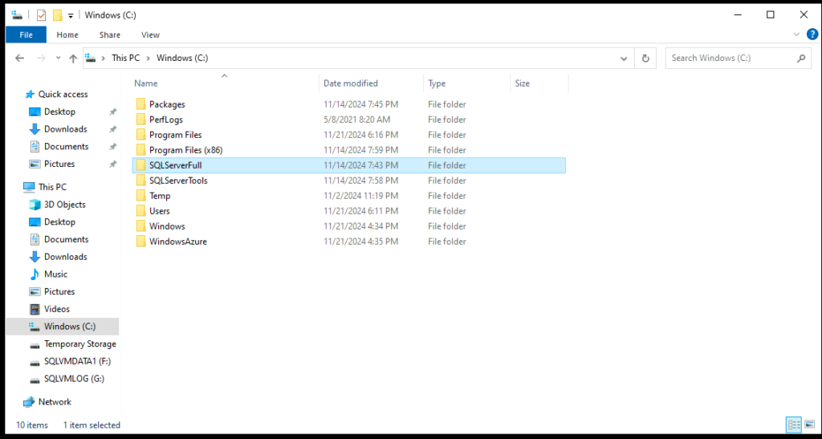Screen dimensions: 822x439
Task: Click Temp date 11/2/2024 11:19 PM
Action: coord(360,195)
